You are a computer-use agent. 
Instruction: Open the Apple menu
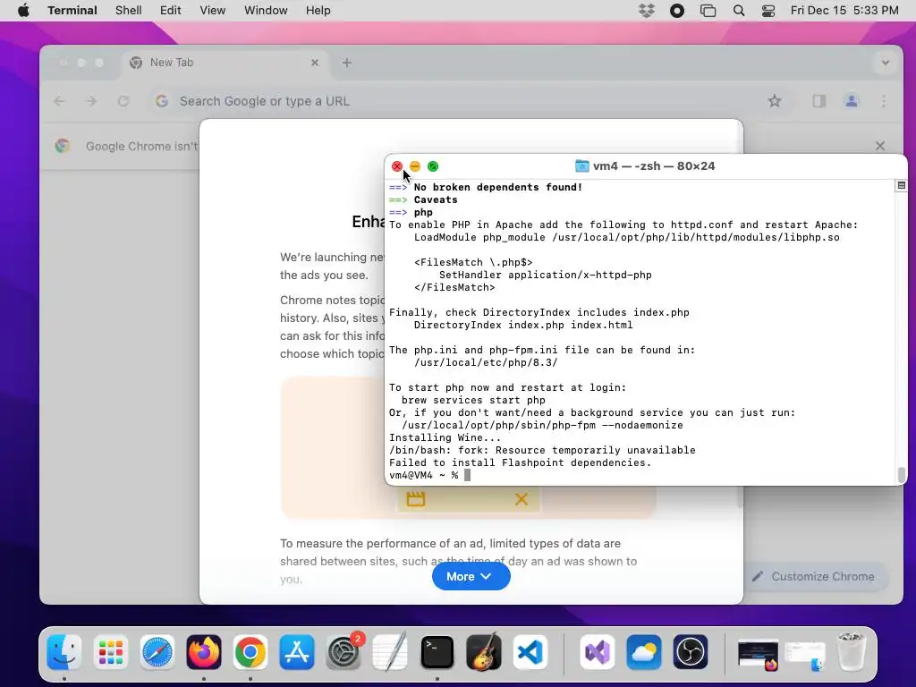(23, 11)
